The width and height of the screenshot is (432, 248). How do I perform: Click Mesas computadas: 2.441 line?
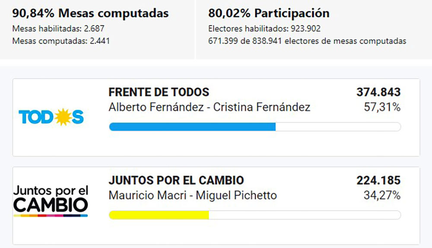coord(61,41)
